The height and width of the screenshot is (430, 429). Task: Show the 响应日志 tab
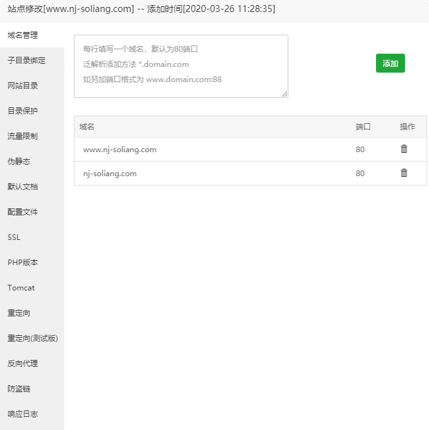point(32,414)
